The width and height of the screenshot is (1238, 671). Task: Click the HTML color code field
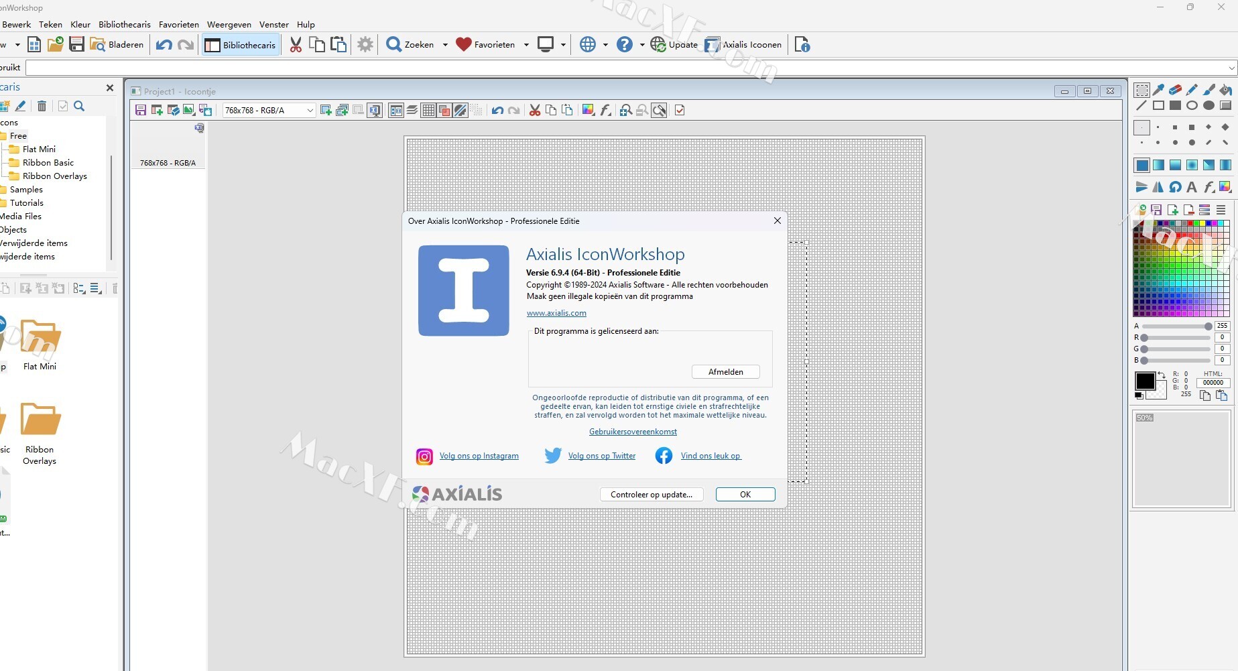point(1213,383)
